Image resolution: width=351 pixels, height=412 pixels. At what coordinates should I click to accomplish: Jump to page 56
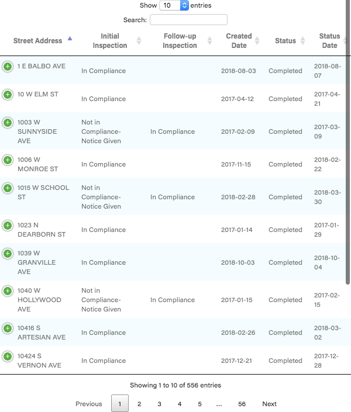pos(242,404)
